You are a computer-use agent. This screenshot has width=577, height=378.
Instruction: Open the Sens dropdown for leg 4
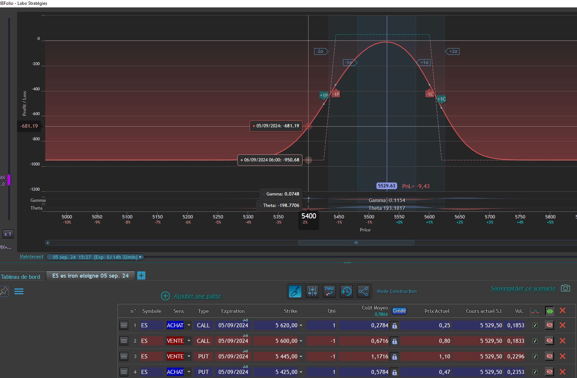tap(189, 372)
